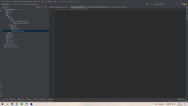Image resolution: width=188 pixels, height=106 pixels.
Task: Click the Windows Start button
Action: tap(2, 104)
